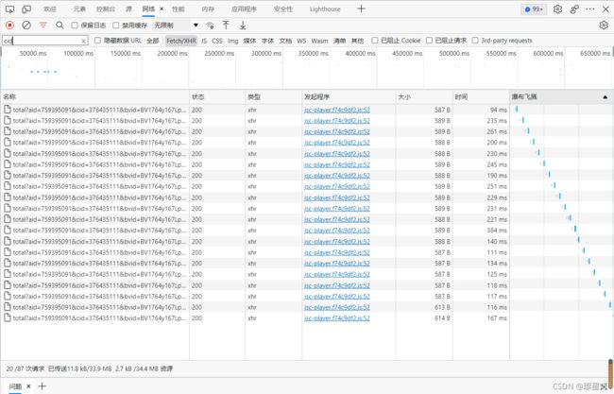Open the 欢迎 tab
This screenshot has height=394, width=614.
click(x=50, y=9)
